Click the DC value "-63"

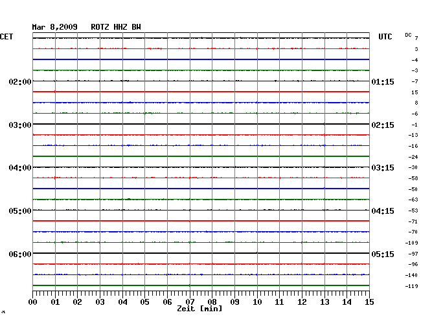click(x=413, y=200)
